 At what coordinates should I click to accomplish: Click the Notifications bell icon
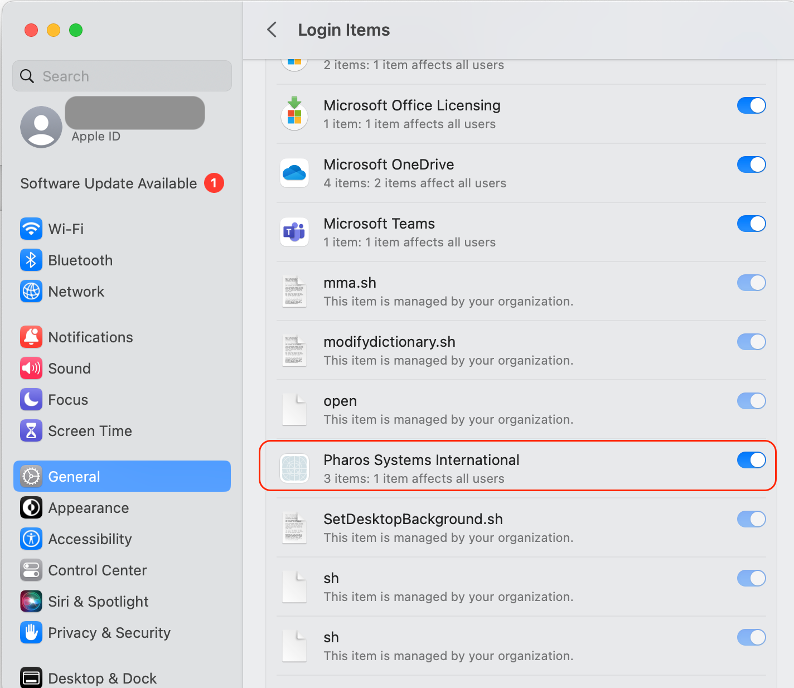[31, 337]
